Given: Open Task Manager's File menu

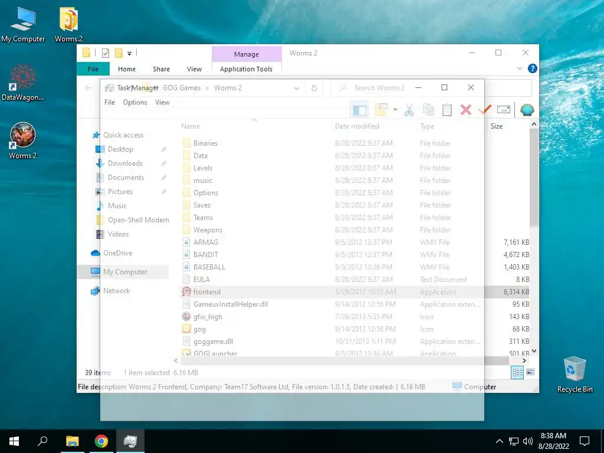Looking at the screenshot, I should click(x=110, y=102).
